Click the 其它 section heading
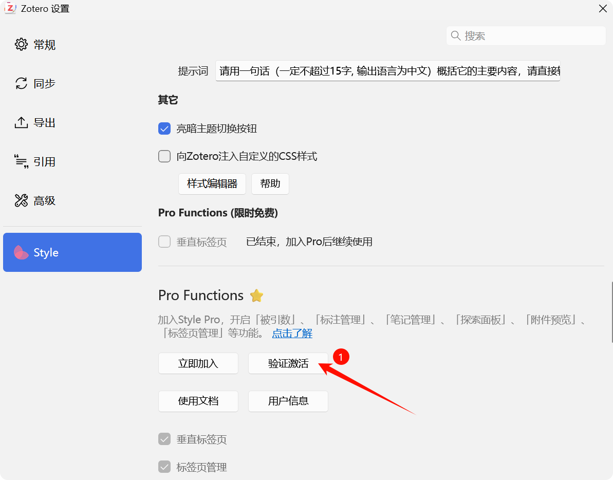The height and width of the screenshot is (480, 613). [x=168, y=100]
